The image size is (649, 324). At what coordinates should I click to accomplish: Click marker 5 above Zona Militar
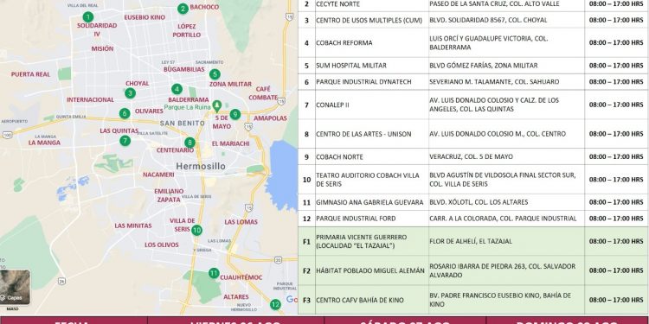coord(215,74)
